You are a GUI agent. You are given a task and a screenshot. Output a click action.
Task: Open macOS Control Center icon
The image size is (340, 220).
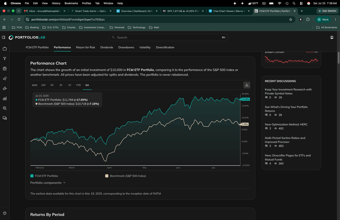click(301, 3)
